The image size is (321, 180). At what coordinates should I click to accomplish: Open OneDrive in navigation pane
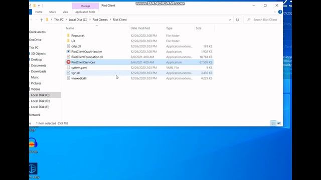point(35,40)
